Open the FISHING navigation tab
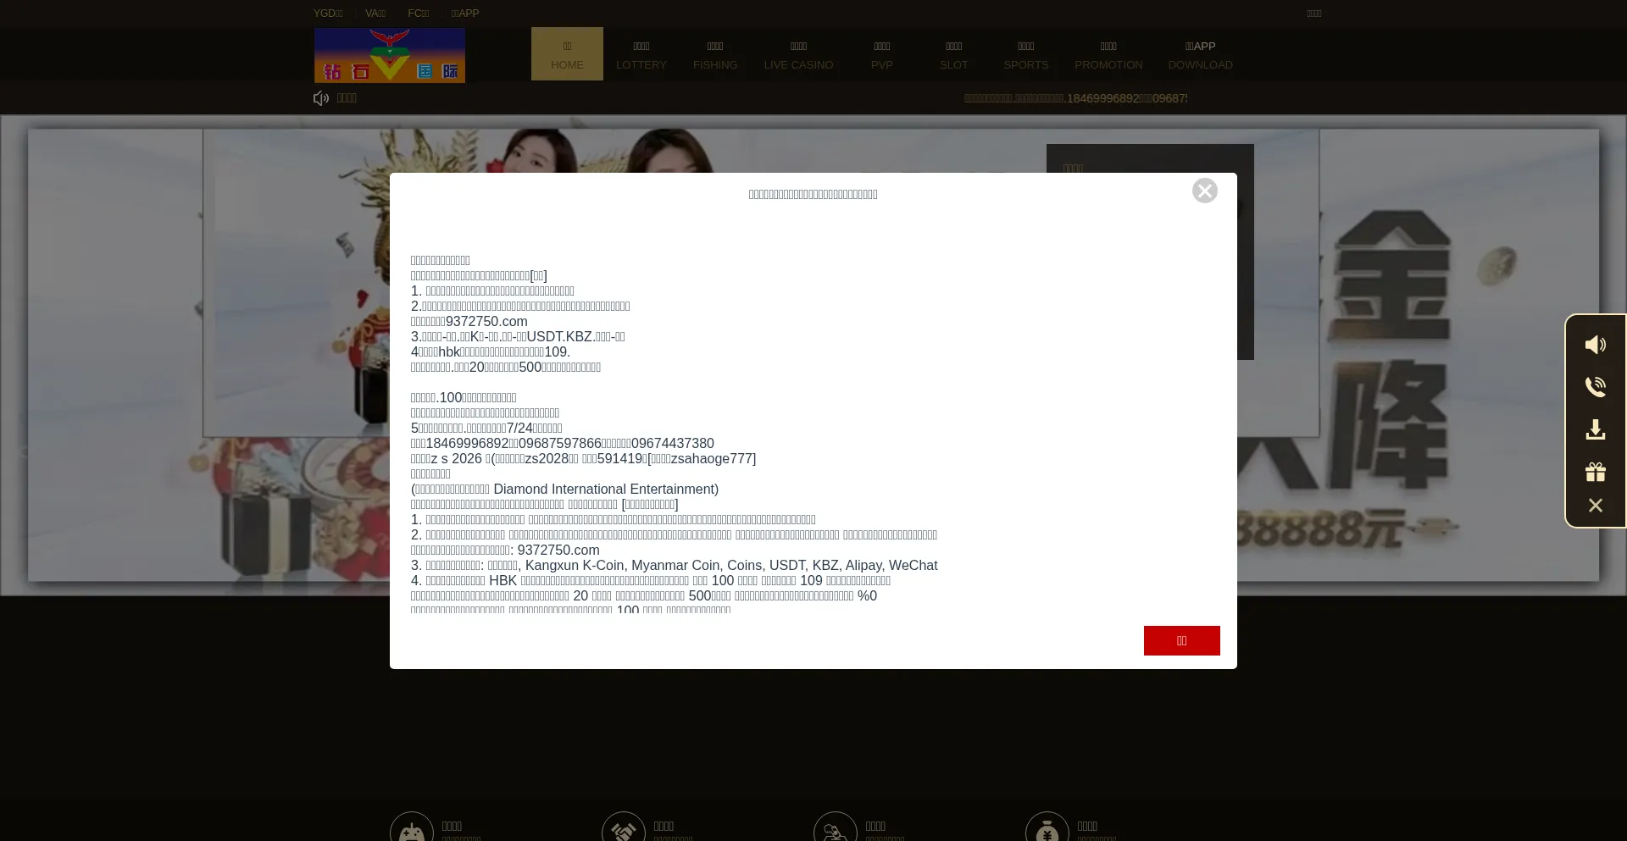The image size is (1627, 841). (715, 54)
